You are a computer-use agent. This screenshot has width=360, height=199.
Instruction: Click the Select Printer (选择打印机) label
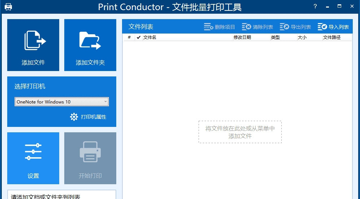coord(30,87)
